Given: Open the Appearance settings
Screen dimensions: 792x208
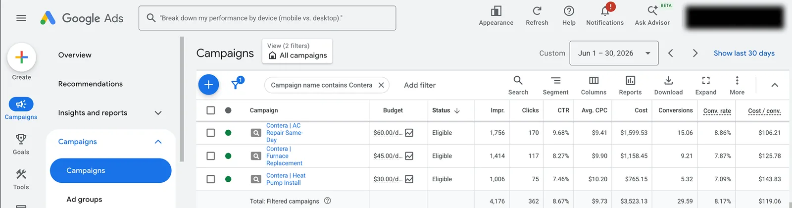Looking at the screenshot, I should coord(496,16).
